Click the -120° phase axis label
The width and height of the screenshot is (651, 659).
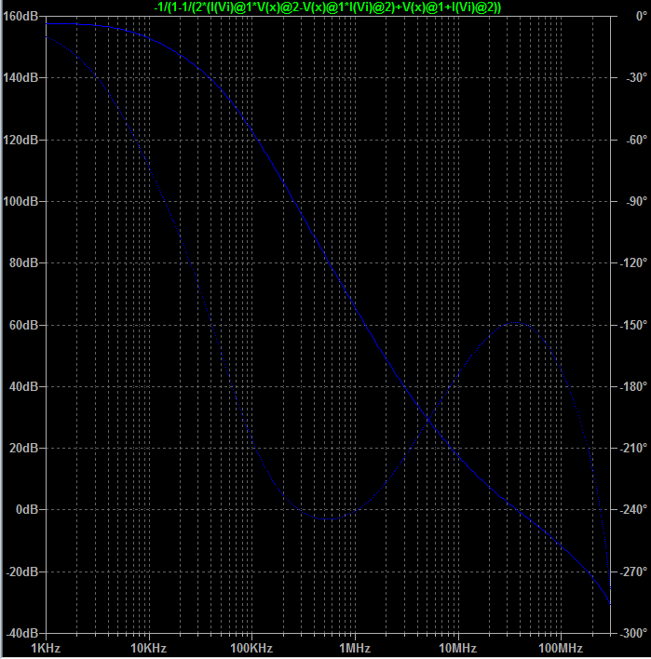click(x=633, y=262)
